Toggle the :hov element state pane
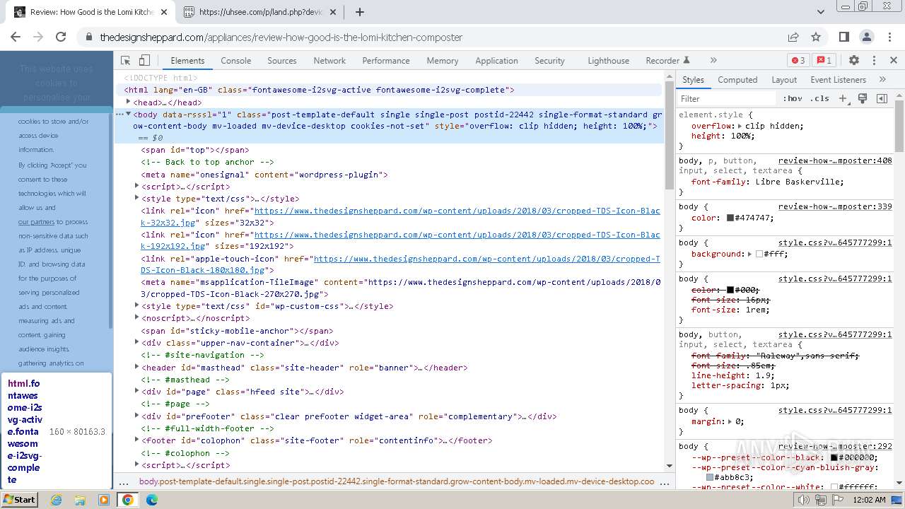The image size is (905, 509). (x=793, y=98)
